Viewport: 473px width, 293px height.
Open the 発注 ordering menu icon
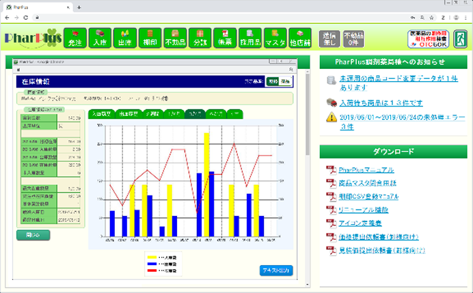click(x=75, y=38)
